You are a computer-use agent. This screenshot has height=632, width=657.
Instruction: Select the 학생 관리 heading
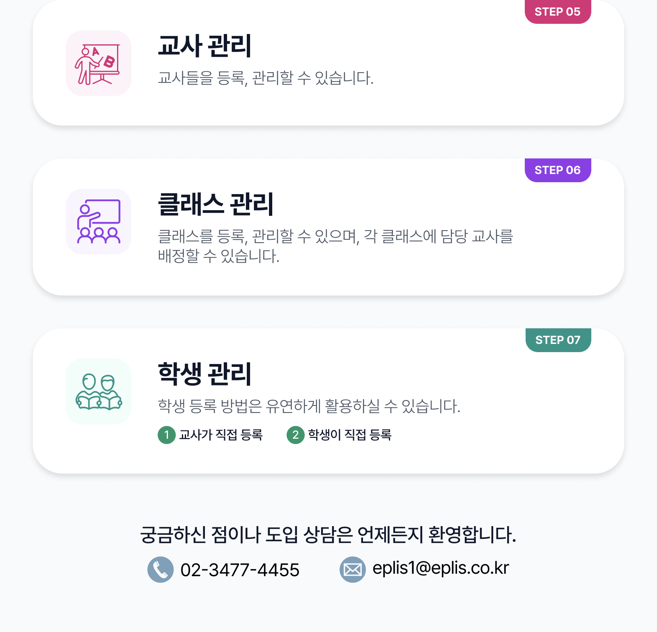tap(204, 374)
